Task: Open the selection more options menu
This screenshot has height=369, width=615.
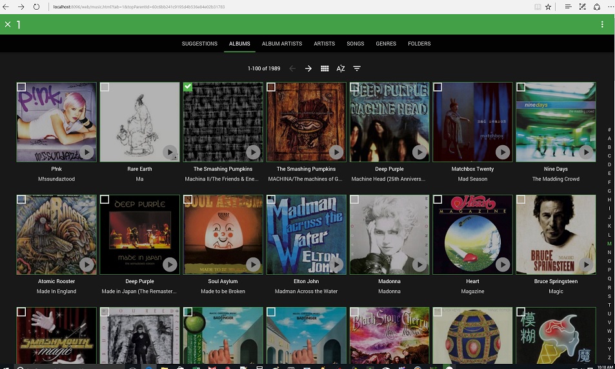Action: (x=602, y=25)
